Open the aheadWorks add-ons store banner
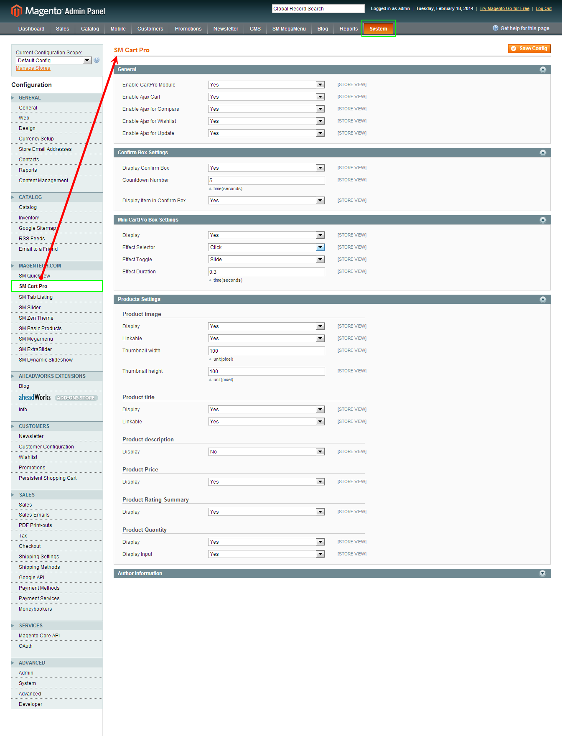 point(58,397)
